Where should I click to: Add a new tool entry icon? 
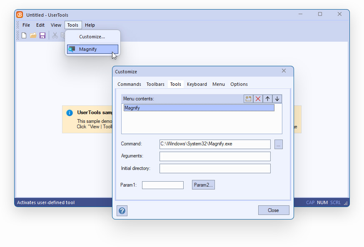pyautogui.click(x=248, y=99)
